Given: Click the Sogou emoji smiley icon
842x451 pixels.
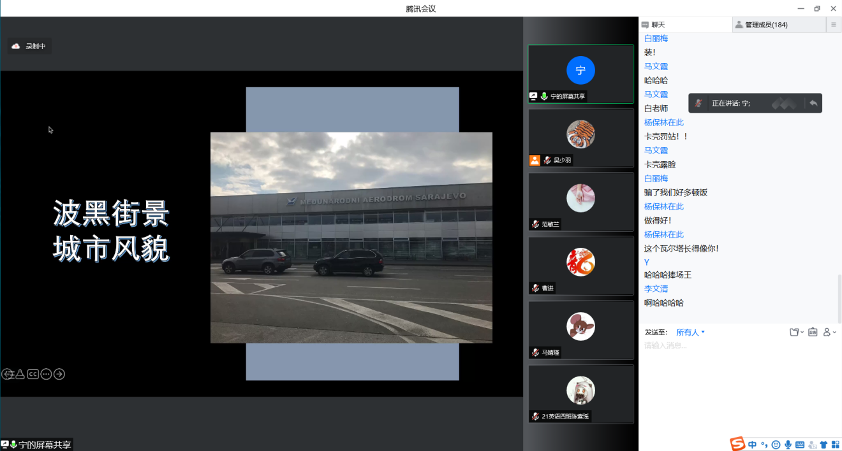Looking at the screenshot, I should 776,445.
